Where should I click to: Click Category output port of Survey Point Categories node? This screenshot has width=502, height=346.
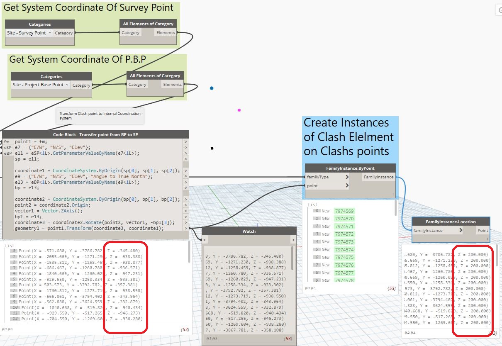click(x=64, y=33)
